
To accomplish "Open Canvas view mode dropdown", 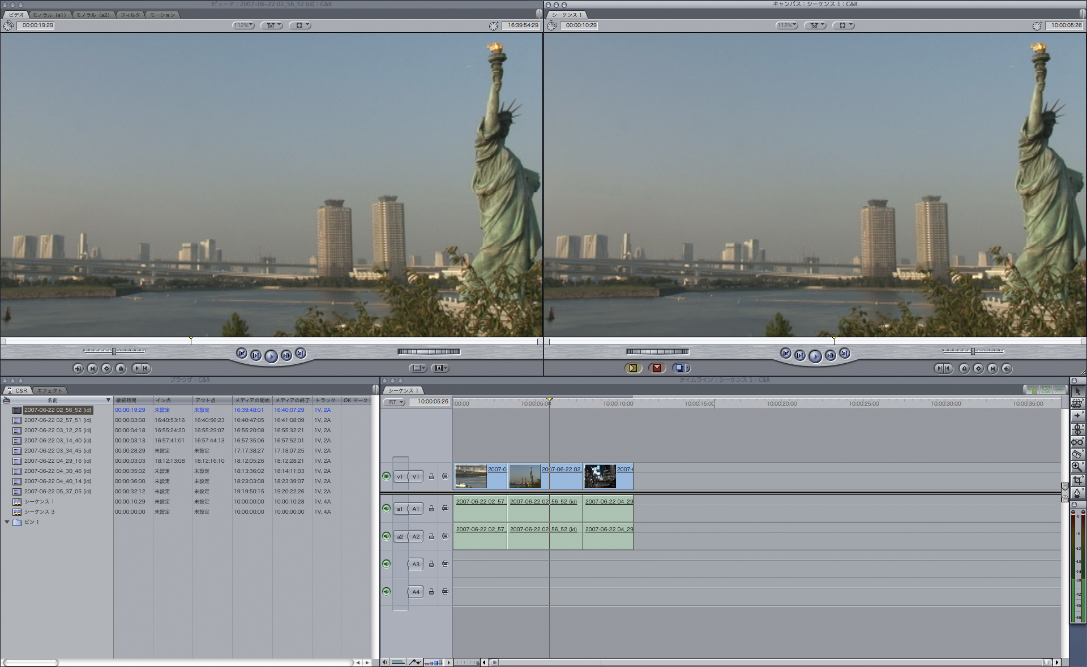I will pos(844,25).
